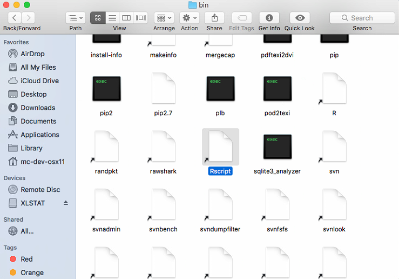Image resolution: width=399 pixels, height=279 pixels.
Task: Switch to icon view mode
Action: click(98, 18)
